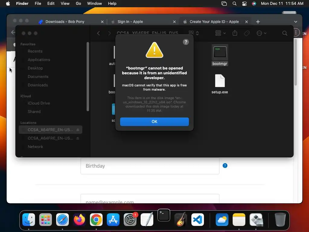Open iCloud Drive in sidebar
The image size is (309, 232).
click(x=39, y=103)
